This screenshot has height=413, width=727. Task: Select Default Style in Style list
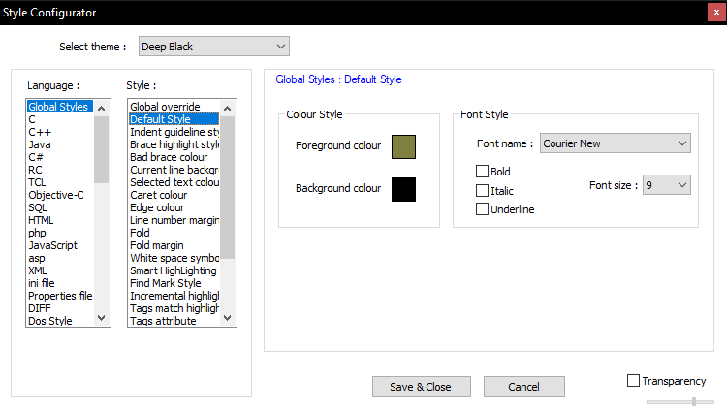[x=174, y=119]
